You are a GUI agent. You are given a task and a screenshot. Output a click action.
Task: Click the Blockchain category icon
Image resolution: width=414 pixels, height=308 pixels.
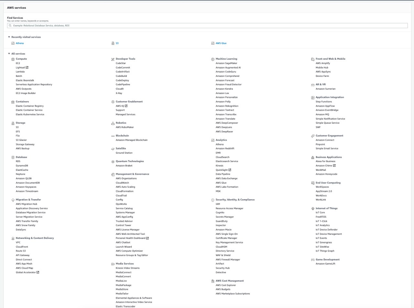tap(113, 136)
